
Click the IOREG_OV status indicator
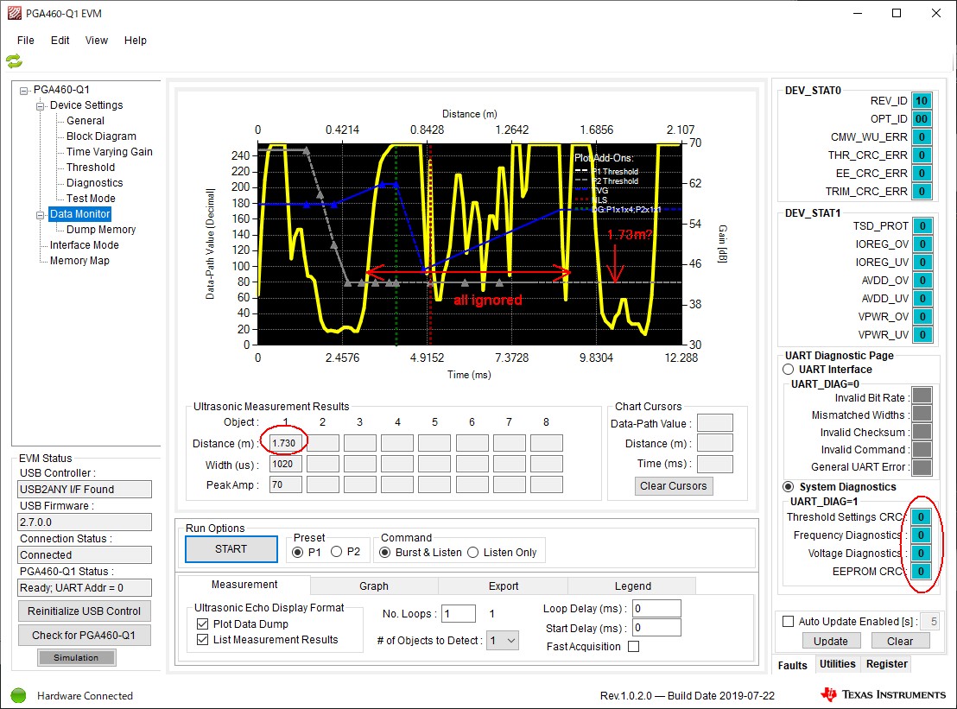click(x=922, y=244)
